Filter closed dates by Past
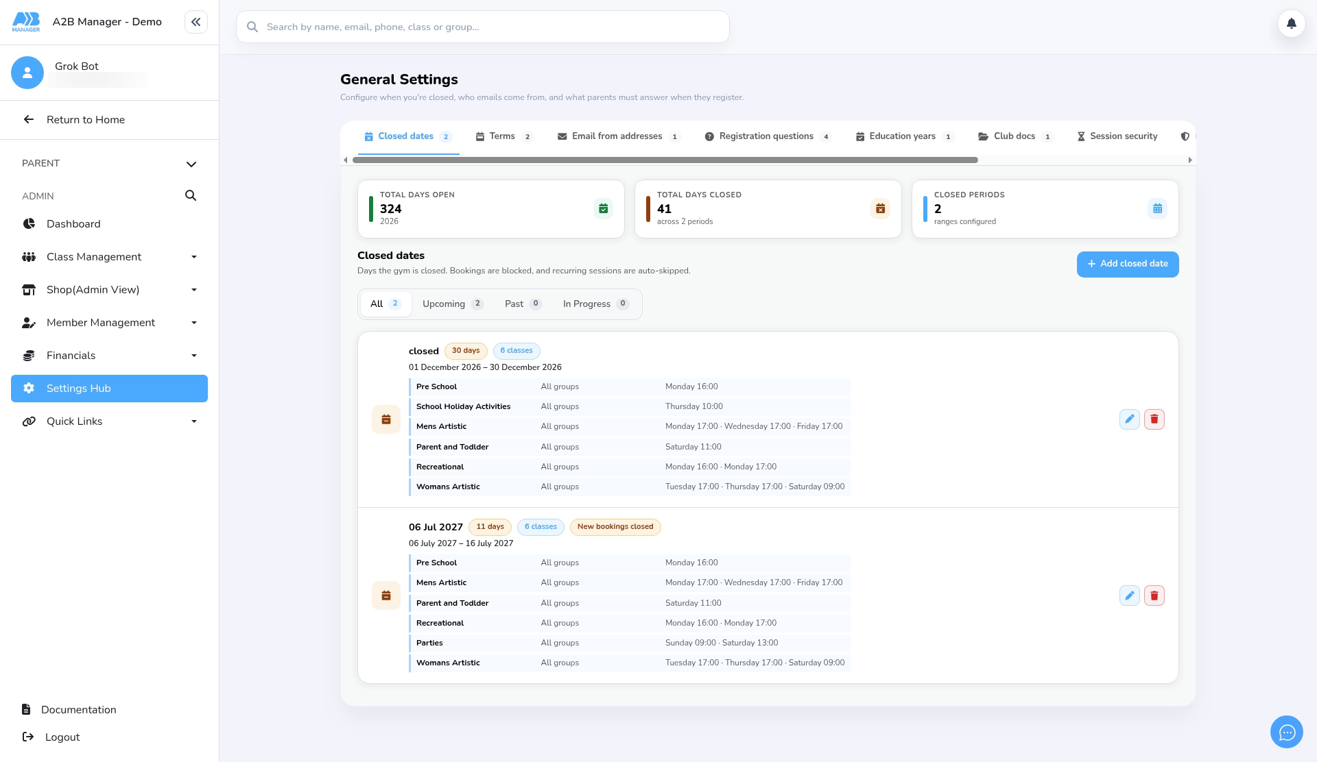The width and height of the screenshot is (1317, 762). (523, 304)
